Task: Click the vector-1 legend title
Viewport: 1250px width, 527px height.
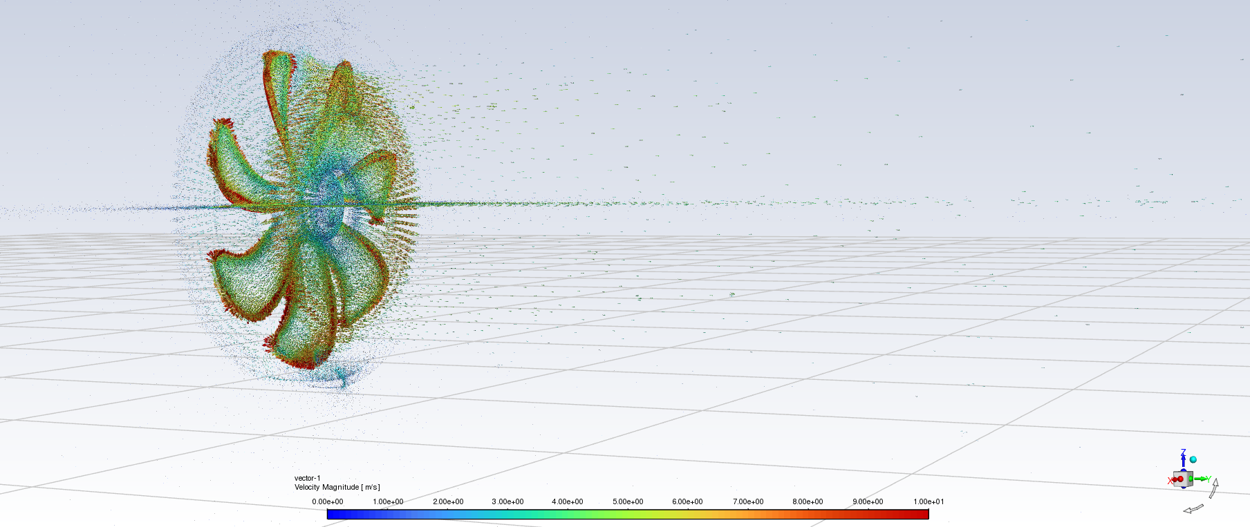Action: pos(308,478)
